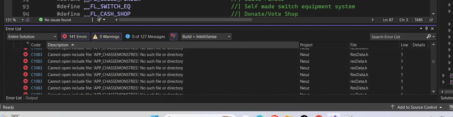This screenshot has height=117, width=453.
Task: Click the blue info messages icon
Action: 128,36
